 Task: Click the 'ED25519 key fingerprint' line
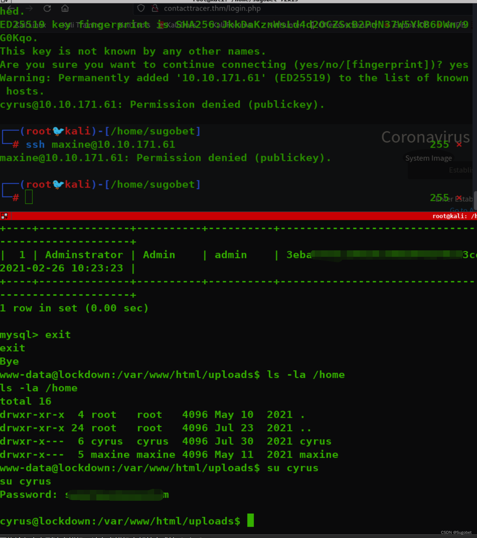coord(234,25)
